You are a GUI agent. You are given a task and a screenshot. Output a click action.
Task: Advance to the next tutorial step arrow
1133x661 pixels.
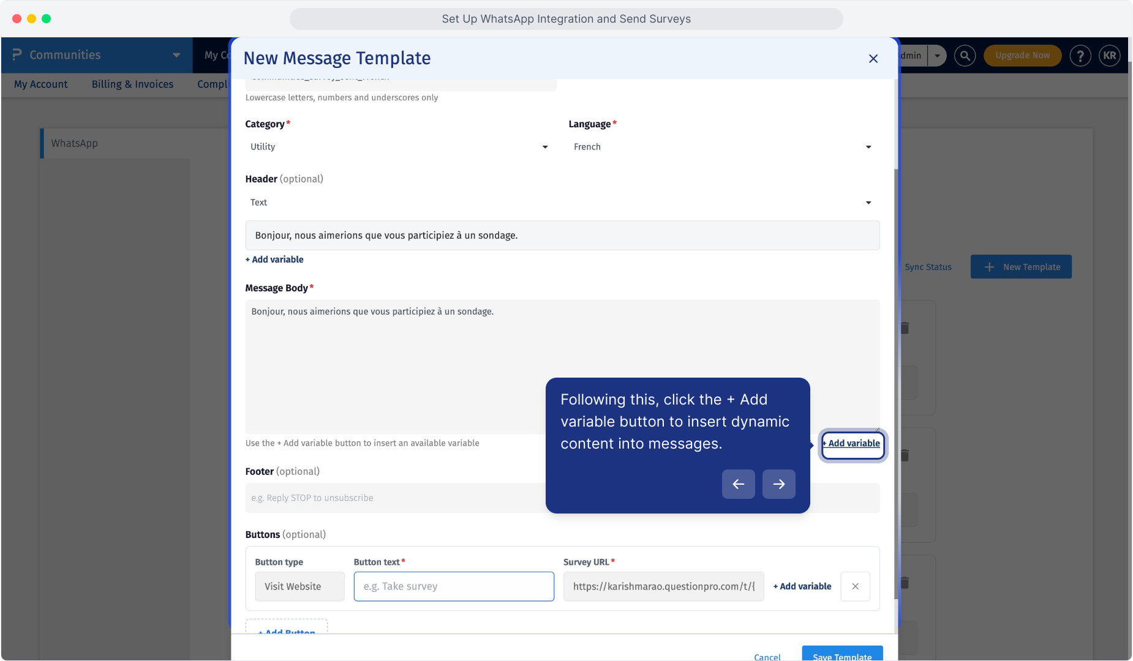coord(778,484)
